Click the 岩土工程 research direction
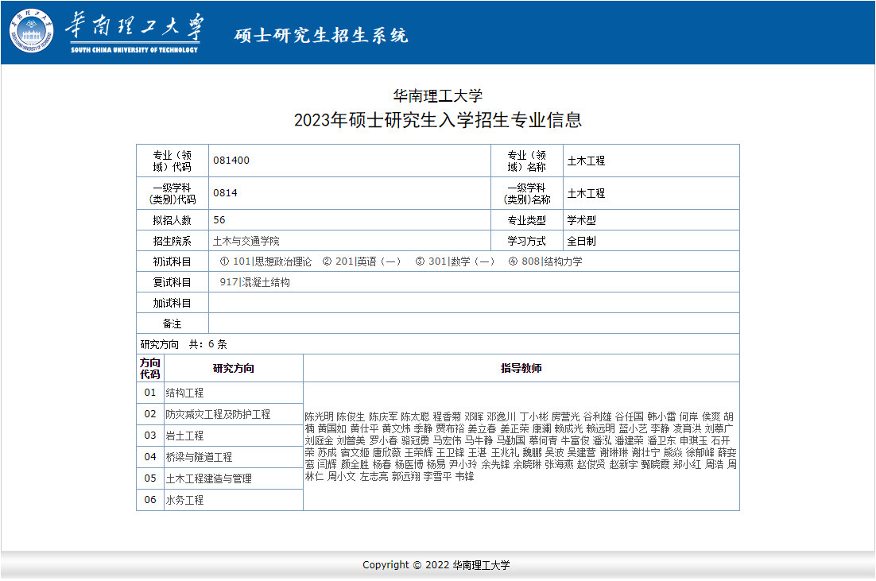This screenshot has height=581, width=876. [x=185, y=436]
